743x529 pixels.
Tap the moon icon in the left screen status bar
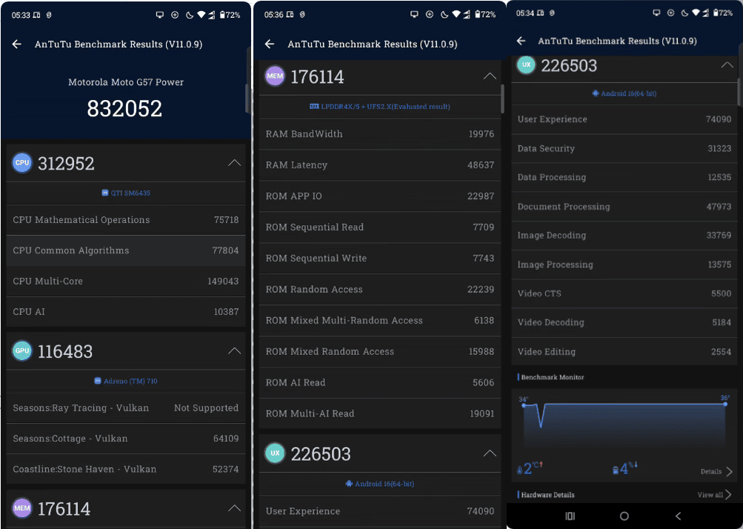(x=190, y=15)
